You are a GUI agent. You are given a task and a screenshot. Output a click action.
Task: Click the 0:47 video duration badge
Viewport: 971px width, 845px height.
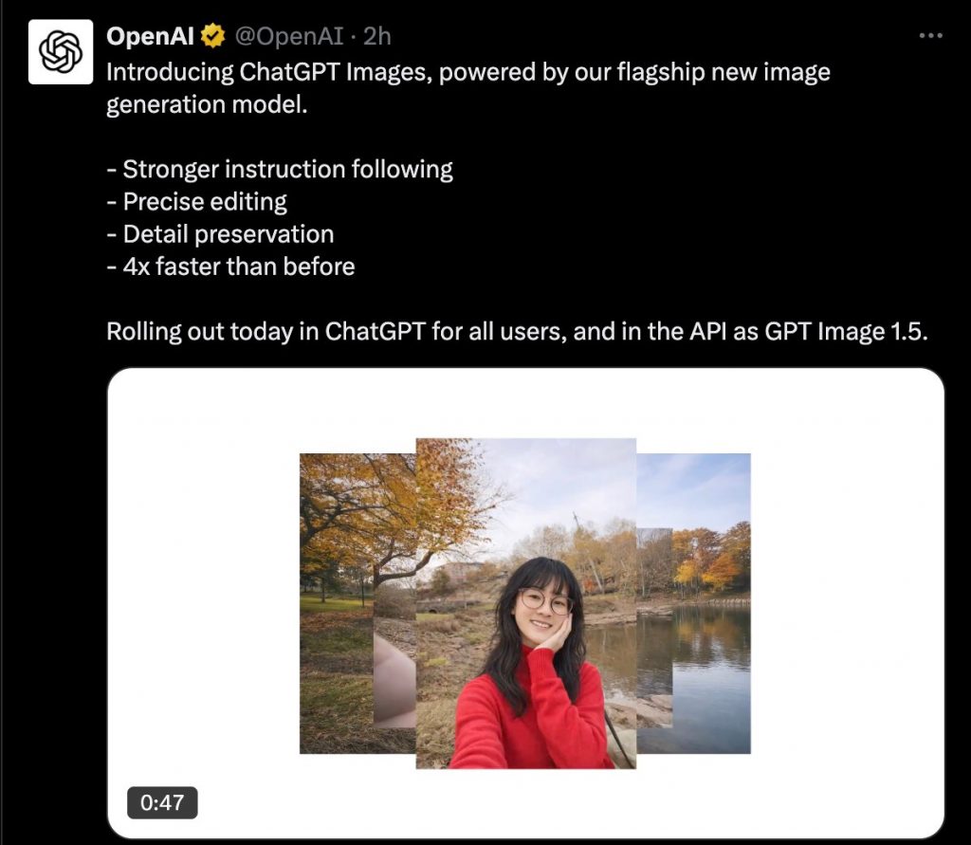pyautogui.click(x=162, y=803)
